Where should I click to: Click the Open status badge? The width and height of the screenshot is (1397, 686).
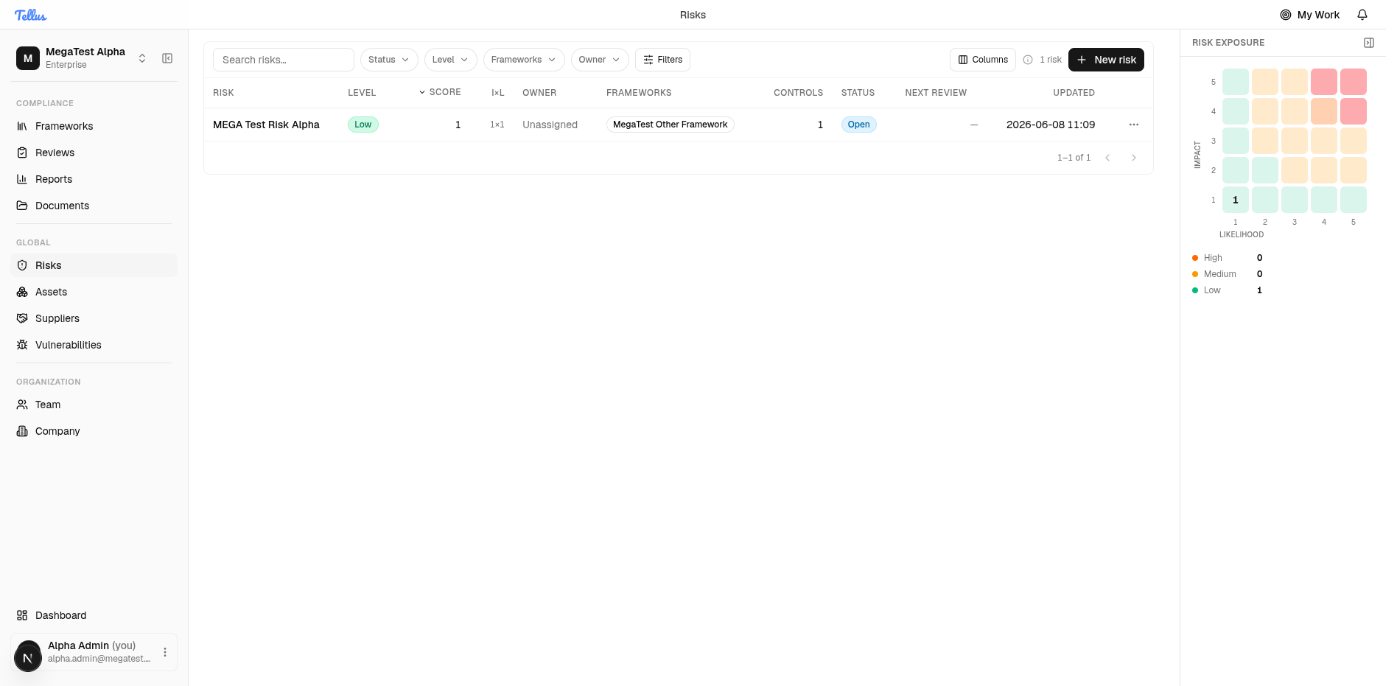tap(858, 125)
